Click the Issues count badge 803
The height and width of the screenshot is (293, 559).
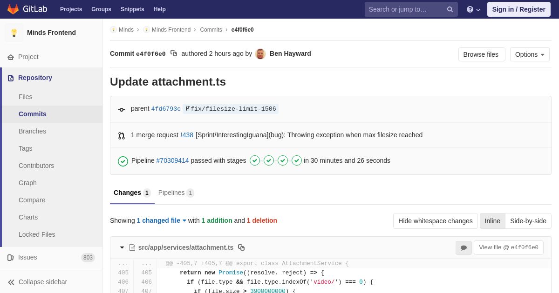(x=88, y=258)
